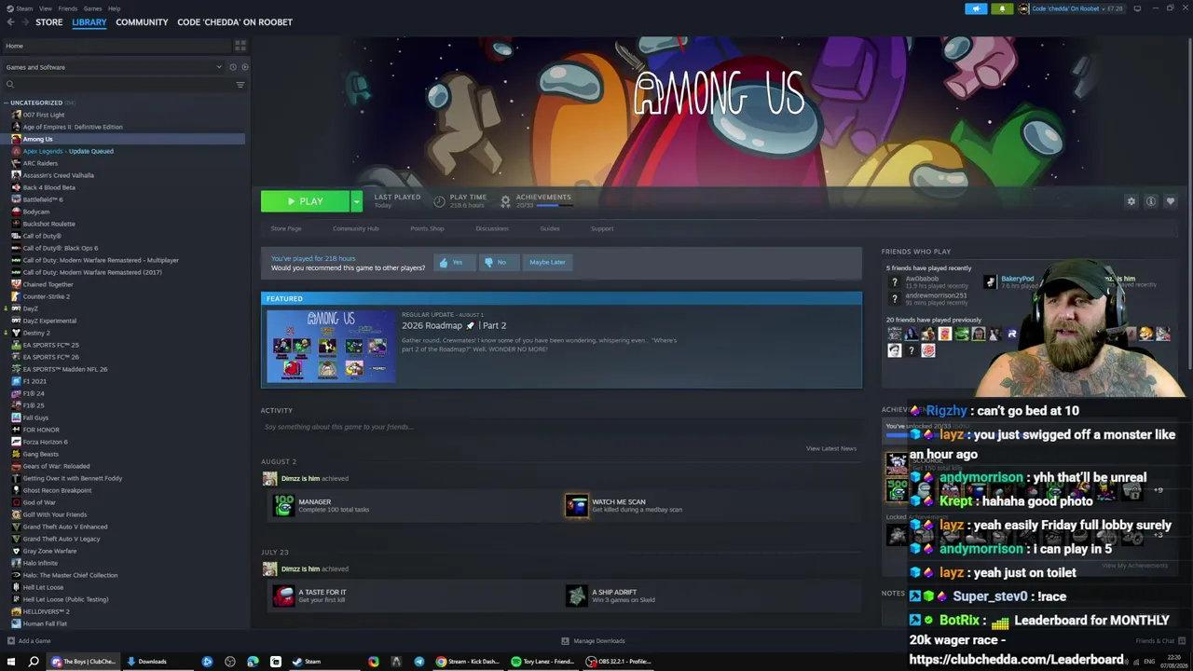Open the Help menu
This screenshot has height=671, width=1193.
[x=114, y=8]
